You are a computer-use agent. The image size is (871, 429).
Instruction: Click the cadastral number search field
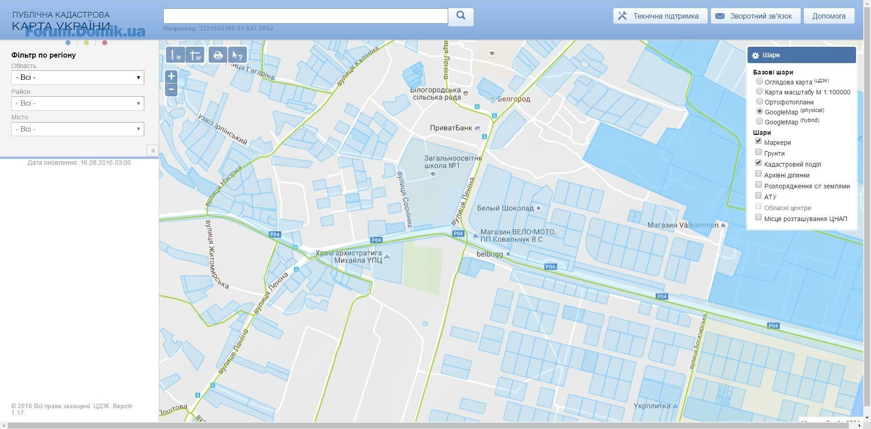click(x=306, y=16)
